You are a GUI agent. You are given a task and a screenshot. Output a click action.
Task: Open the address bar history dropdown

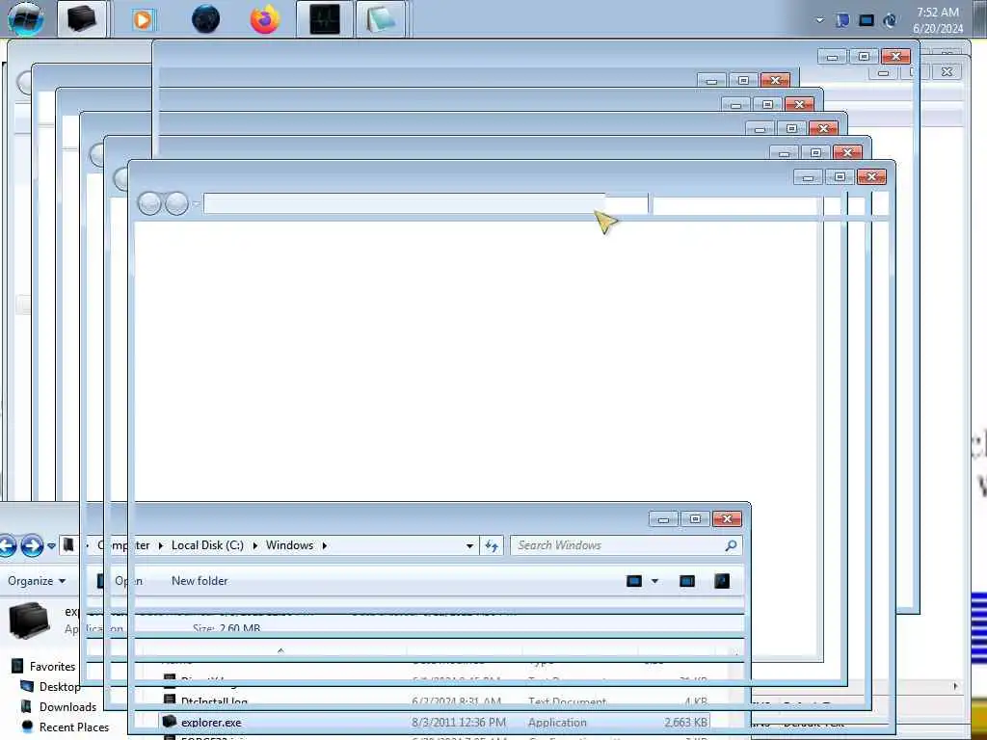pos(469,546)
